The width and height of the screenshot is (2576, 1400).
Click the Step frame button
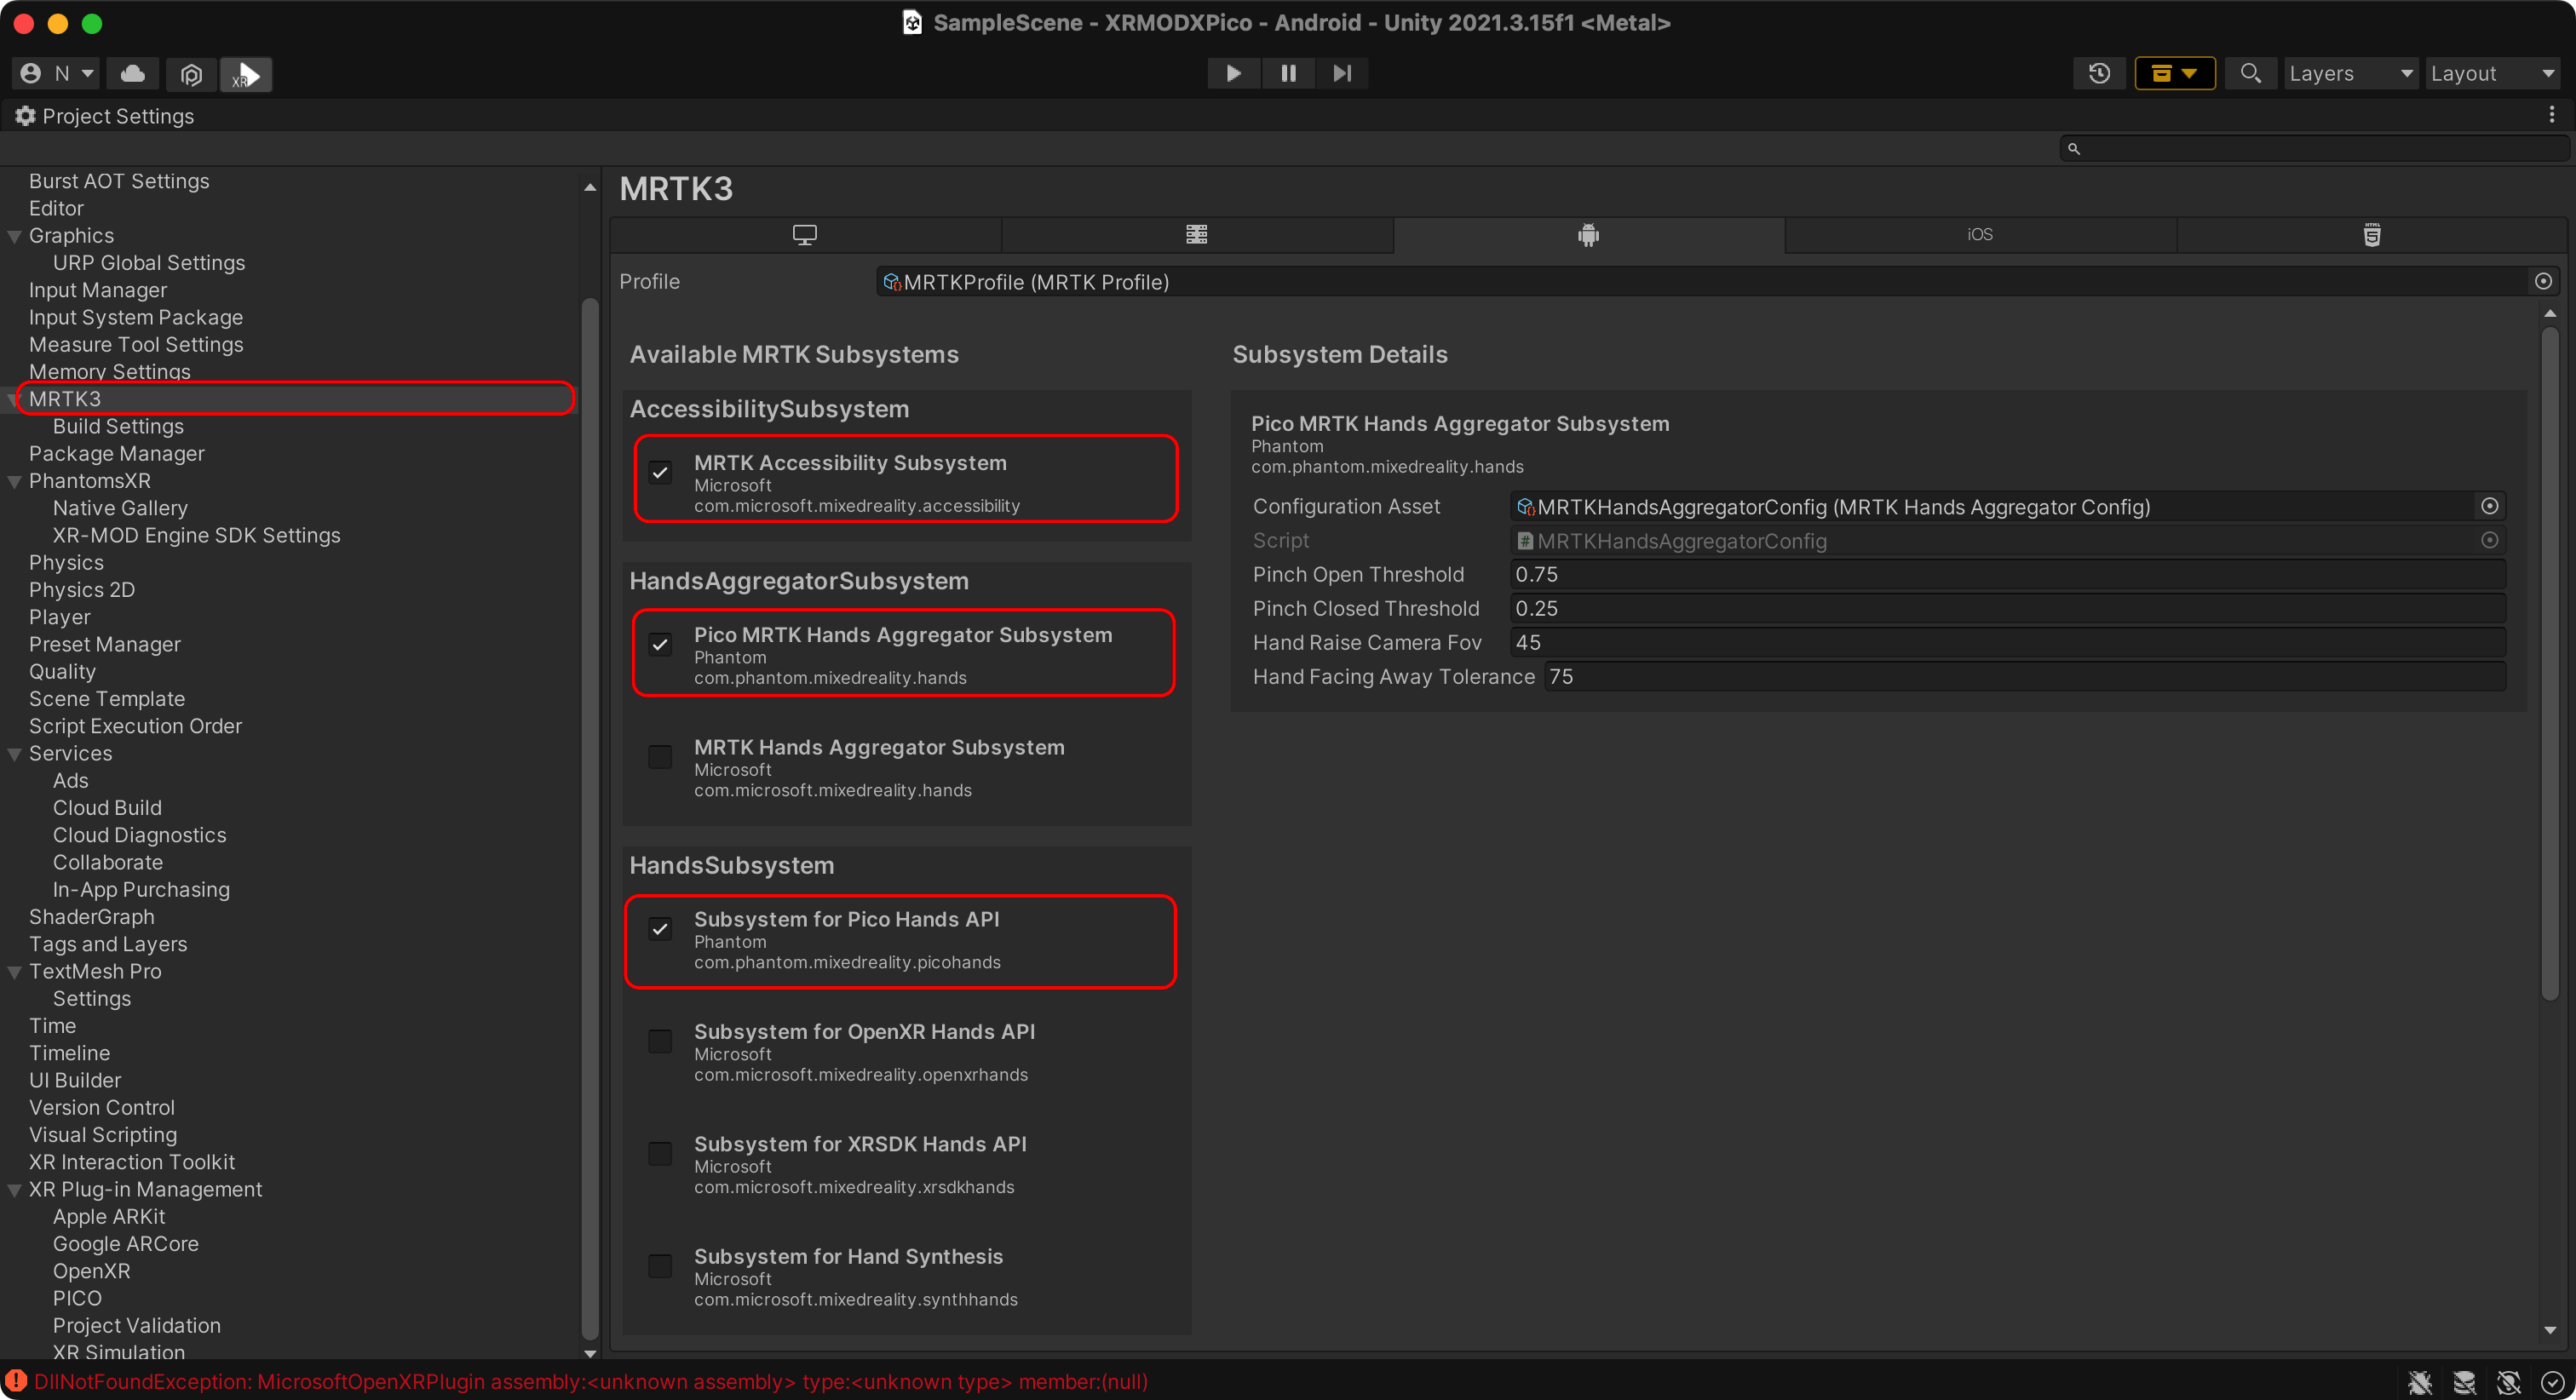pyautogui.click(x=1342, y=73)
